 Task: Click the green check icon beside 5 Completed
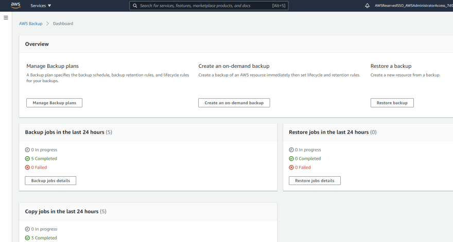pos(27,159)
